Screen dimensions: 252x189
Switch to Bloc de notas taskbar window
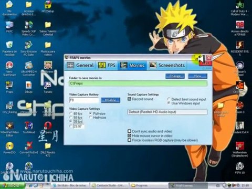pyautogui.click(x=70, y=185)
